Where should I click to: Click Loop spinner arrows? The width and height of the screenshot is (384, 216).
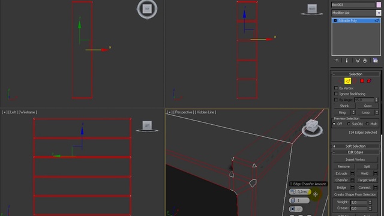(x=377, y=112)
